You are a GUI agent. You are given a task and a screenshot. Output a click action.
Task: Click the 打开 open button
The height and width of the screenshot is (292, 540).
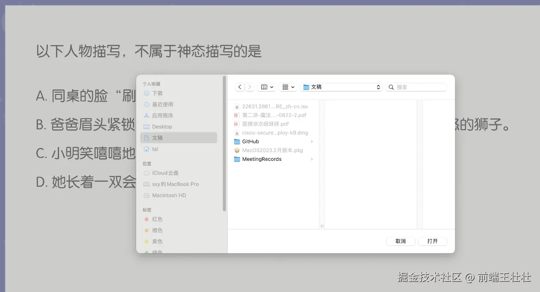click(433, 241)
